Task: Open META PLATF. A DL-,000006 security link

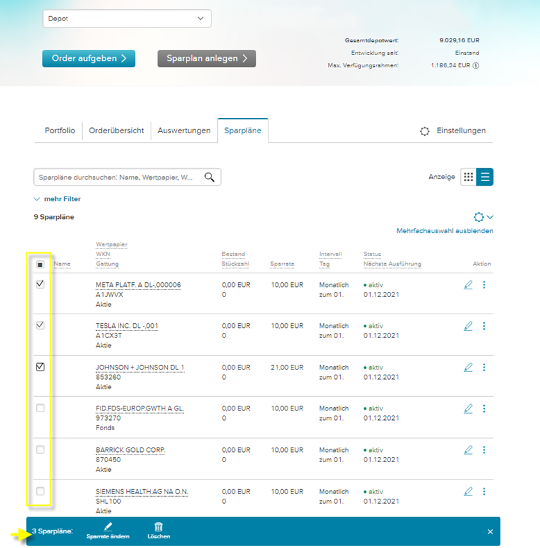Action: click(138, 285)
